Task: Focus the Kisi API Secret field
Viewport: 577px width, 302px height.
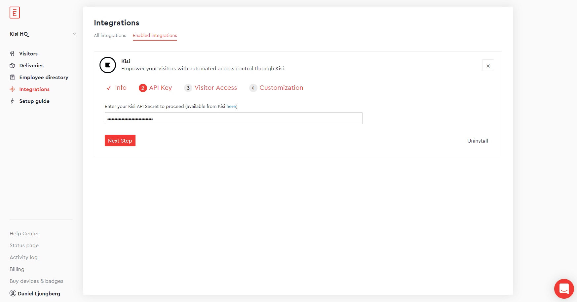Action: click(x=234, y=118)
